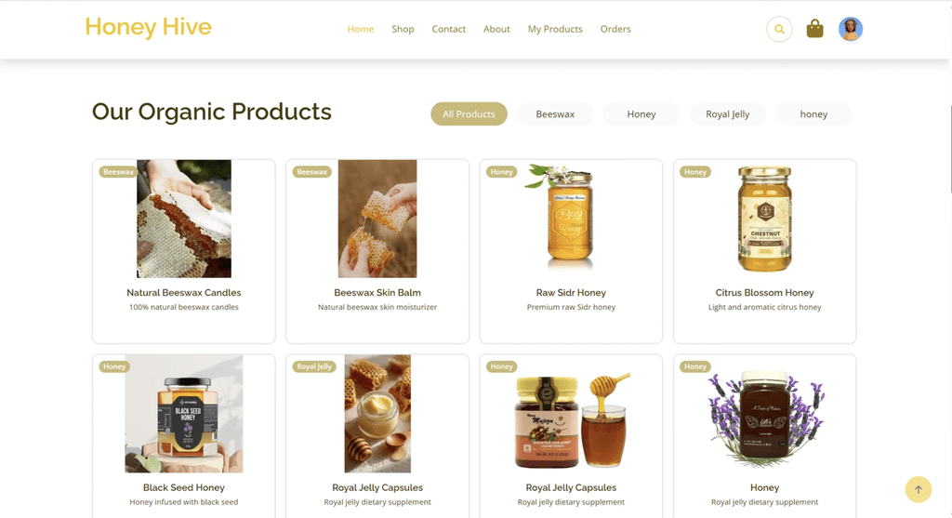Click the scroll-to-top arrow button
The width and height of the screenshot is (952, 518).
click(x=918, y=489)
